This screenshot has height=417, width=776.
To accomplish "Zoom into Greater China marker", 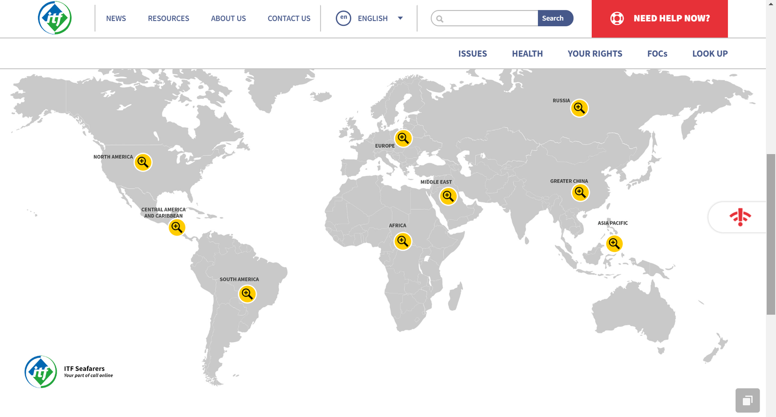I will point(580,193).
